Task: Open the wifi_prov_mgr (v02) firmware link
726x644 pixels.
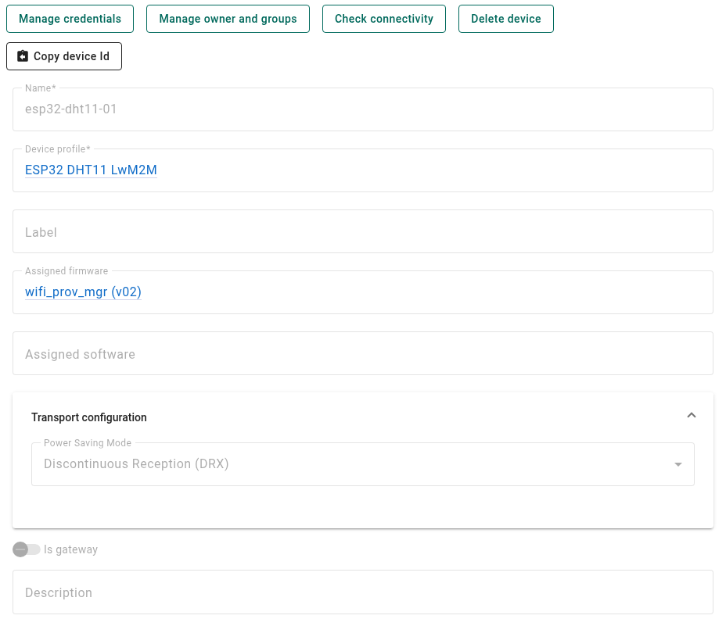Action: coord(83,292)
